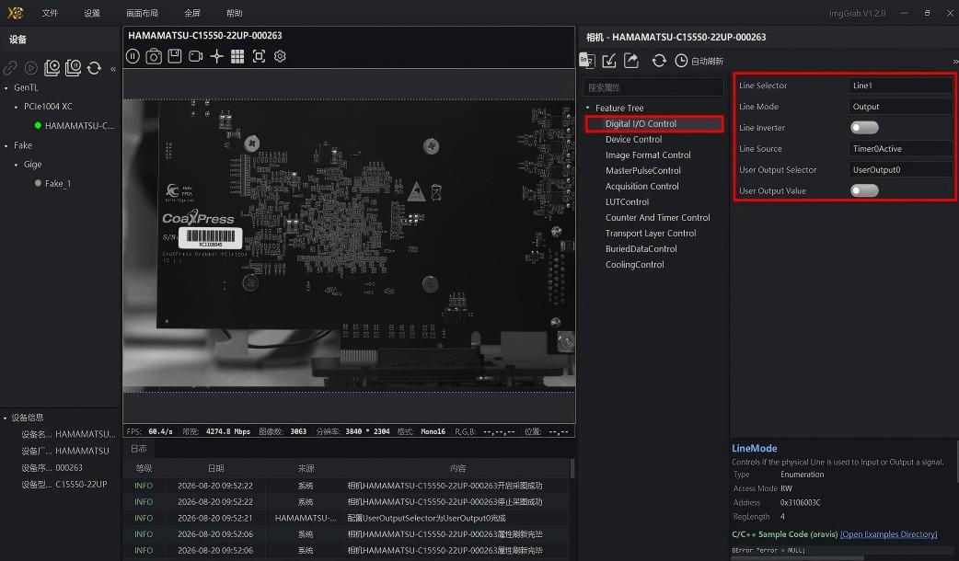
Task: Select BuriedDataControl feature
Action: (641, 248)
